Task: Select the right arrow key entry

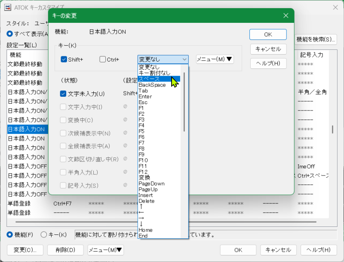Action: click(159, 219)
